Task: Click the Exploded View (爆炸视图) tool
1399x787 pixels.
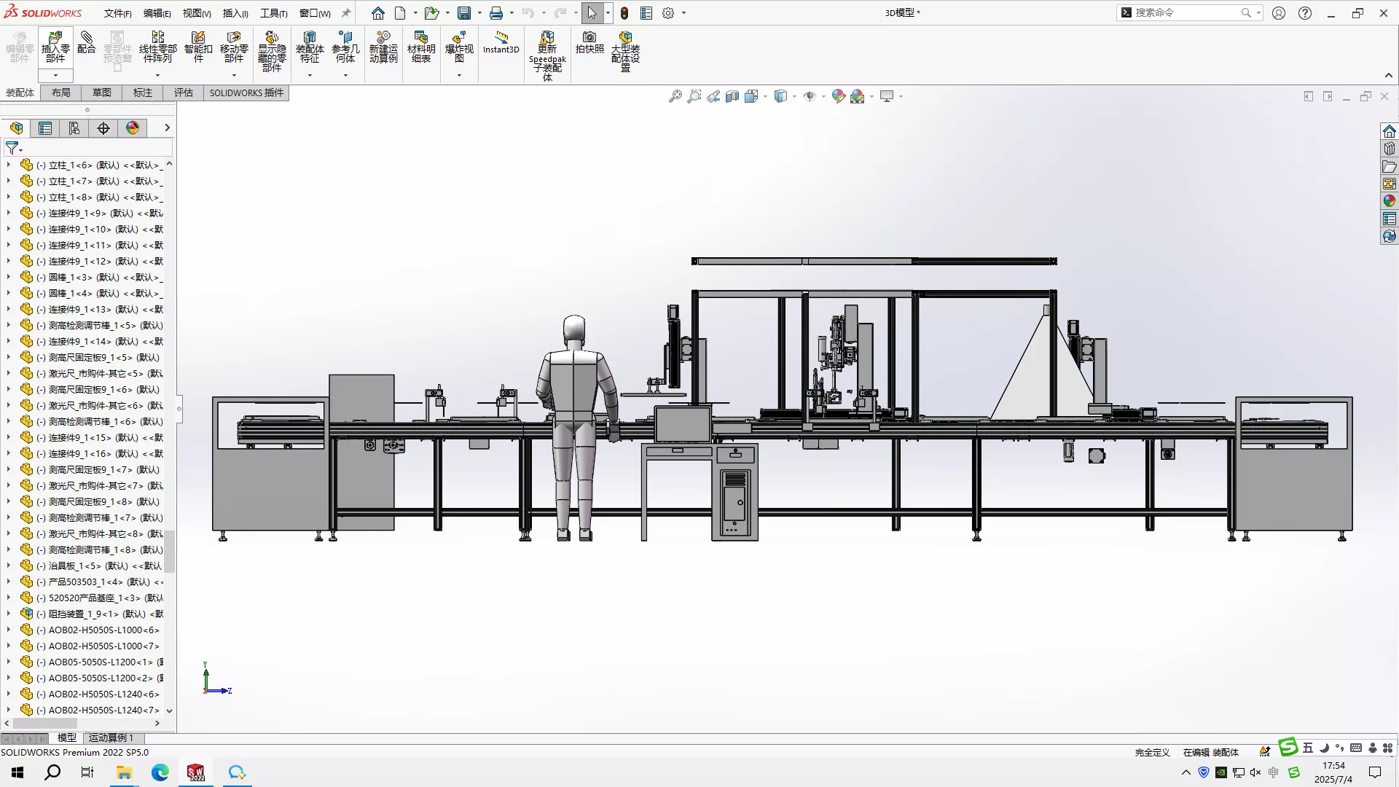Action: [x=459, y=47]
